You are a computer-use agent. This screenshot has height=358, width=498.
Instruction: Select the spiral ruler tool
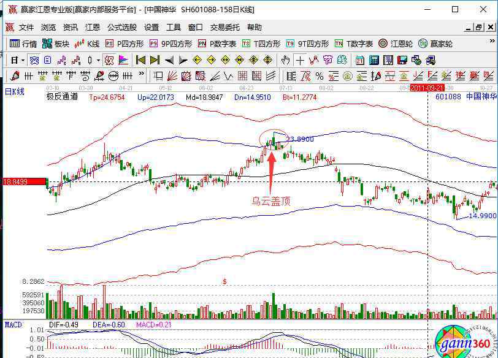coord(85,76)
